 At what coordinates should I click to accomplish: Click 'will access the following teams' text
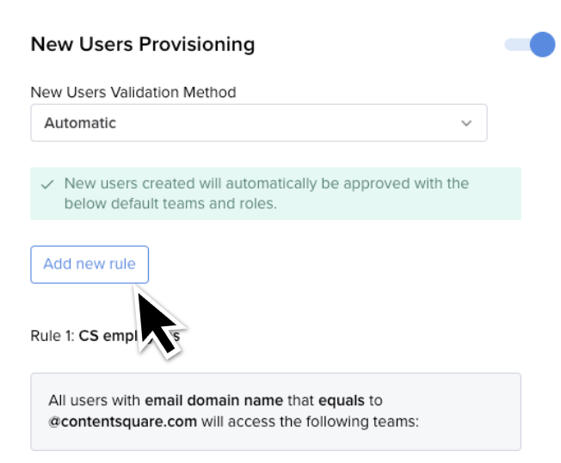[x=310, y=422]
